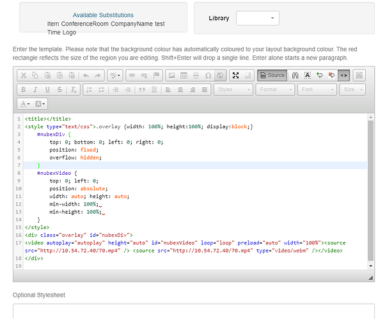Open Find with the binoculars icon
Screen dimensions: 385x319
click(295, 75)
